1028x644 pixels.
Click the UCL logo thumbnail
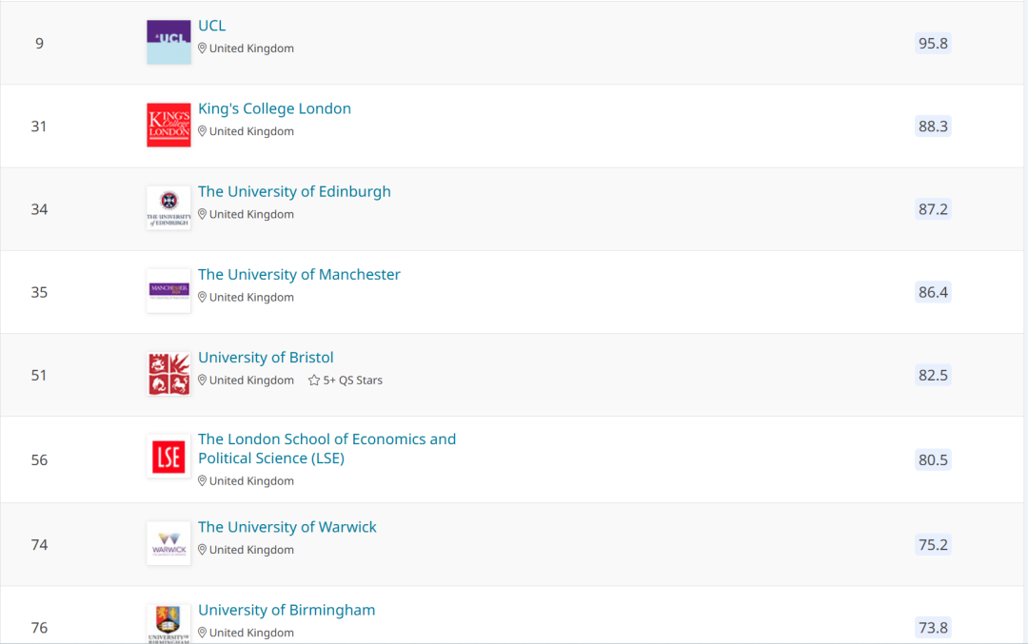click(x=168, y=43)
